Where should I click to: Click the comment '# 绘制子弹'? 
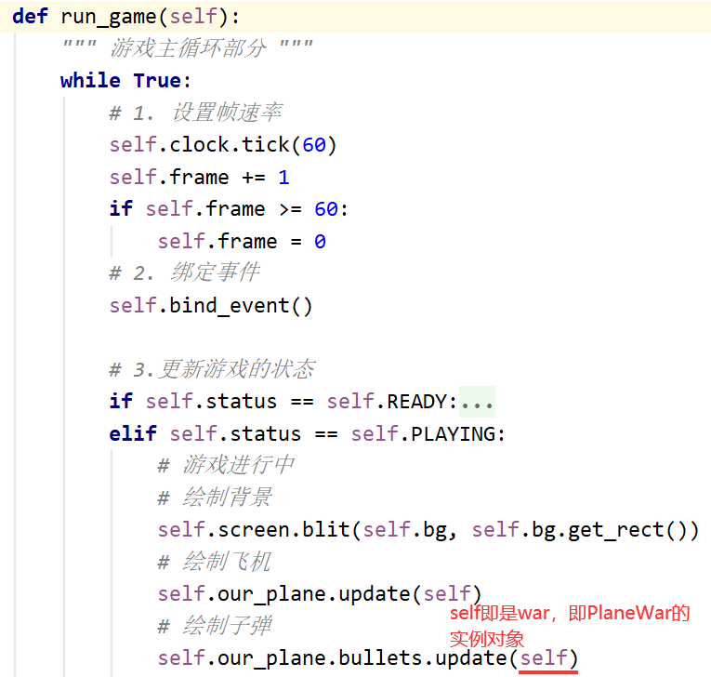(x=215, y=626)
